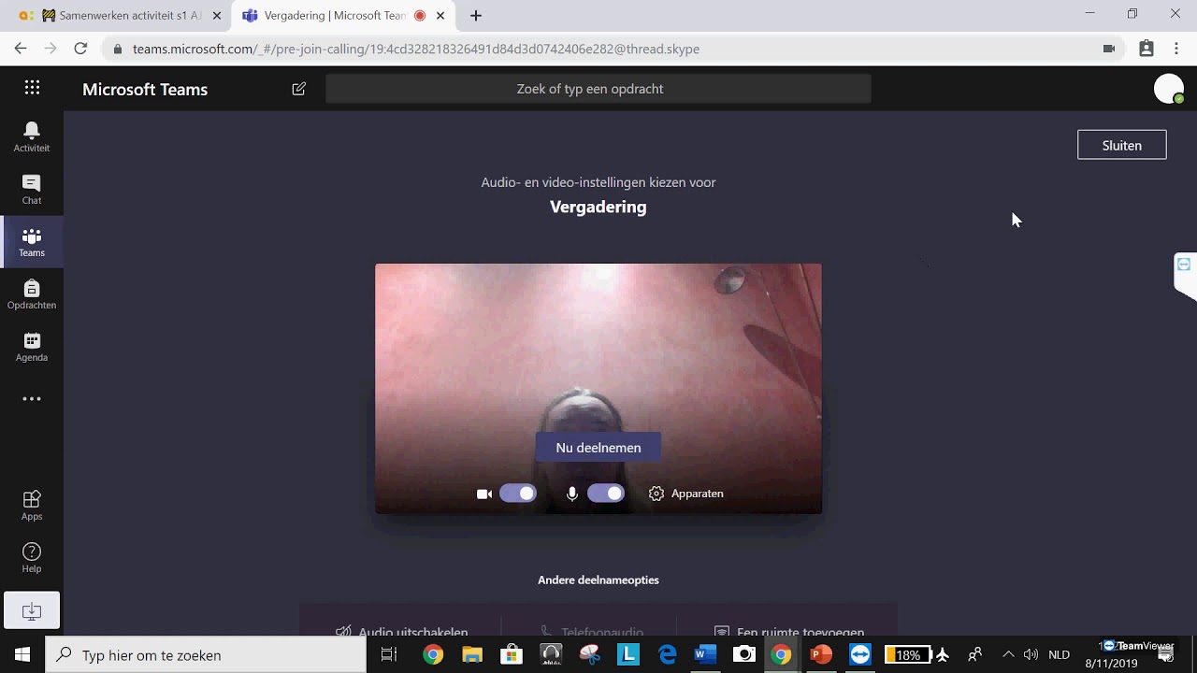
Task: Open TeamViewer from the taskbar
Action: (x=860, y=655)
